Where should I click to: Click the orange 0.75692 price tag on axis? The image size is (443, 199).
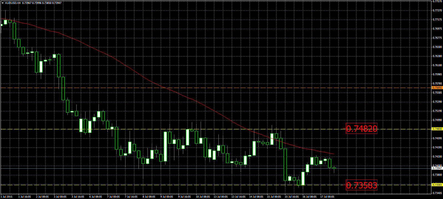pyautogui.click(x=437, y=88)
